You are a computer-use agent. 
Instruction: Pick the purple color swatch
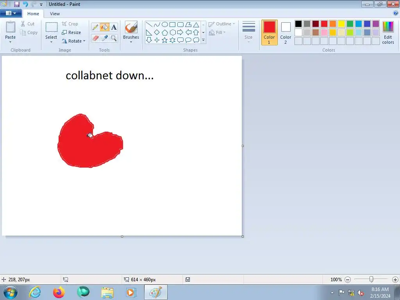[x=375, y=24]
